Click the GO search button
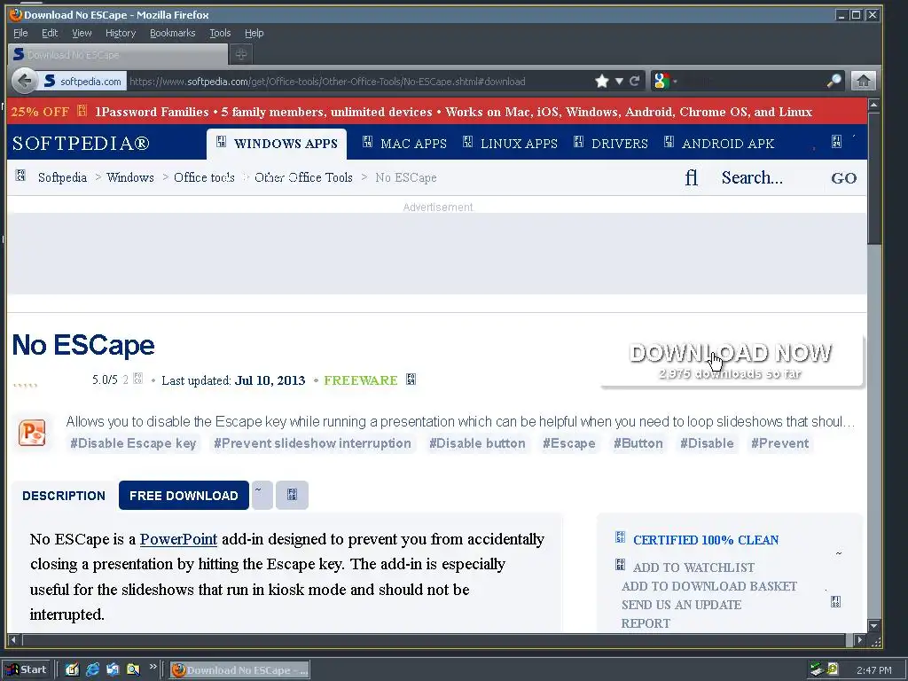Viewport: 908px width, 681px height. pyautogui.click(x=844, y=178)
